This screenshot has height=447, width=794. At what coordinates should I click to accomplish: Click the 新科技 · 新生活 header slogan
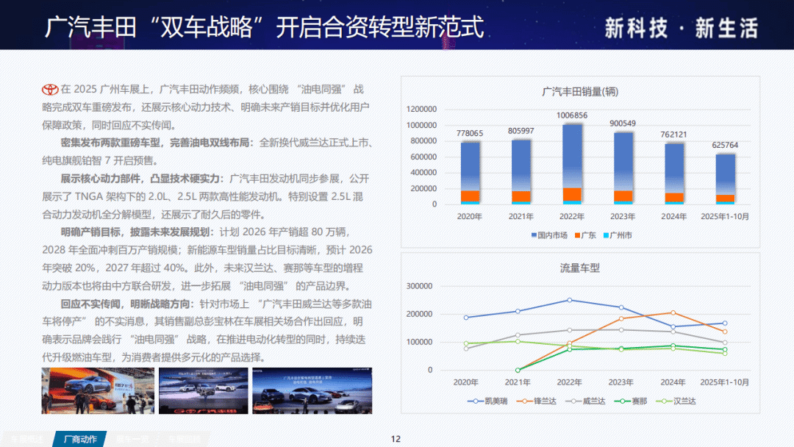[681, 28]
